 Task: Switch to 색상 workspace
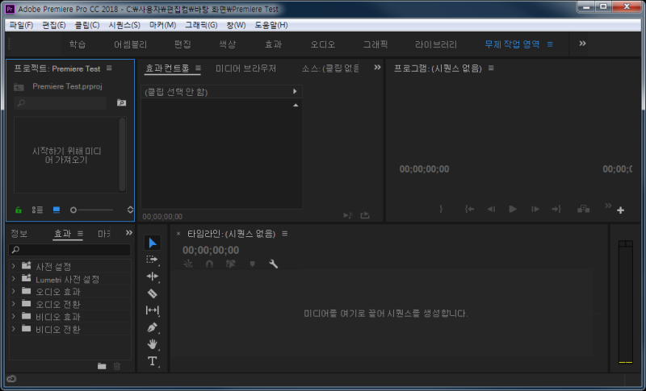click(228, 44)
